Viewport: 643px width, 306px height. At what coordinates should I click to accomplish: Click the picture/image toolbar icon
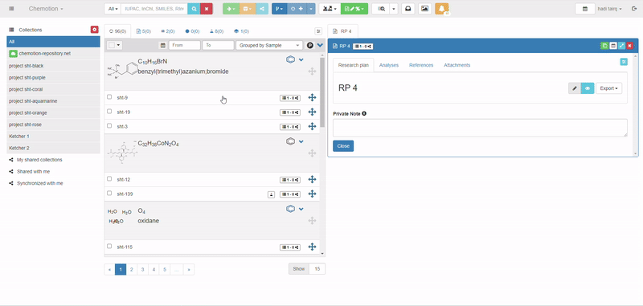(x=425, y=9)
